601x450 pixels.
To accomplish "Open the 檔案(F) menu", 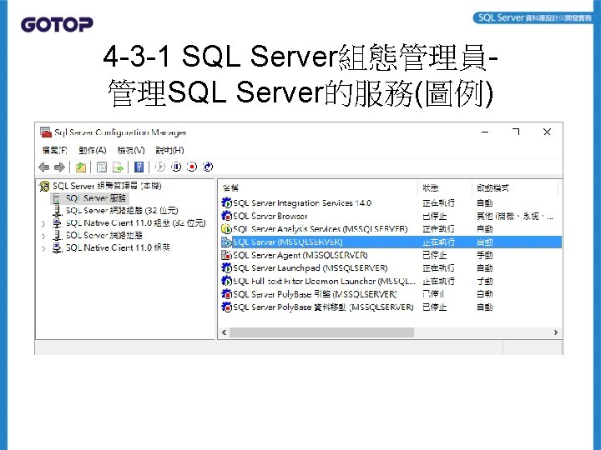I will (54, 150).
